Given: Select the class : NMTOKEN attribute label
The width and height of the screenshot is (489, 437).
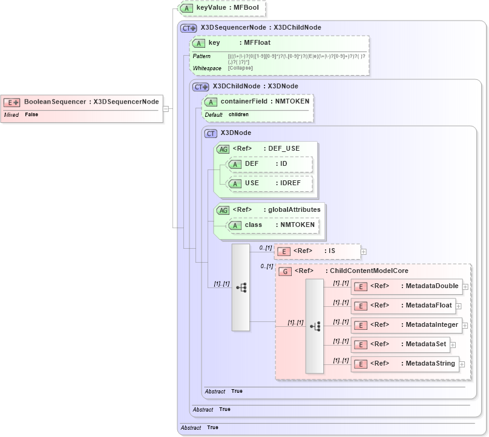Looking at the screenshot, I should [x=280, y=225].
